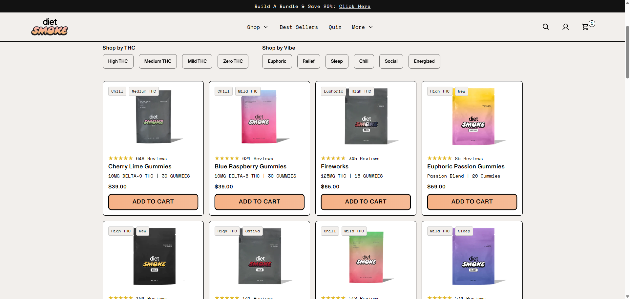
Task: Open the Sativa gray pouch product image
Action: click(x=260, y=256)
